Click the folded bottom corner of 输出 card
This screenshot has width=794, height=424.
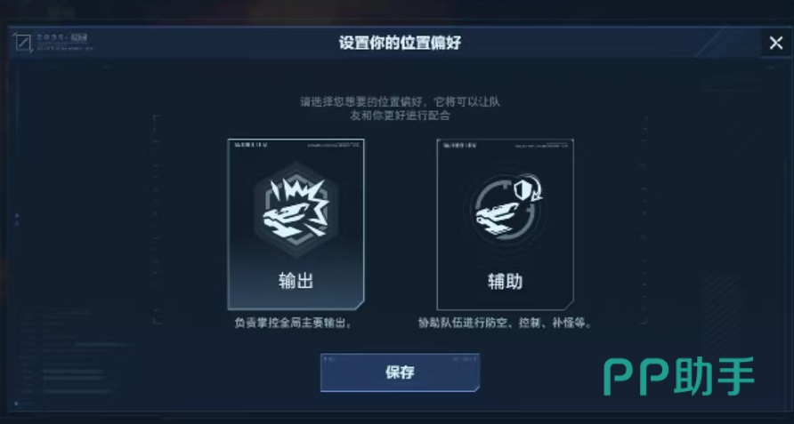point(359,305)
